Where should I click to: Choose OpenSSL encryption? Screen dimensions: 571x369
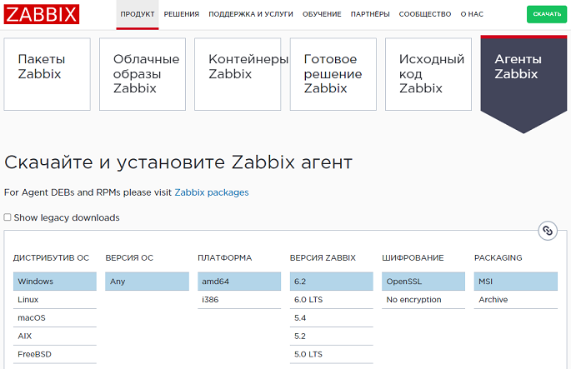[423, 282]
